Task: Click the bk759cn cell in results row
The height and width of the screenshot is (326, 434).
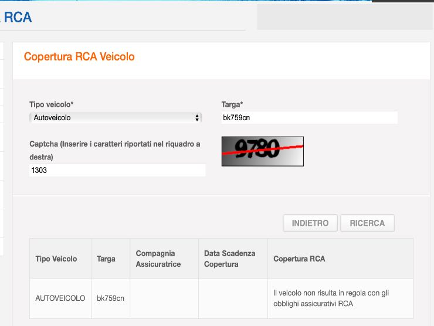Action: click(x=110, y=298)
